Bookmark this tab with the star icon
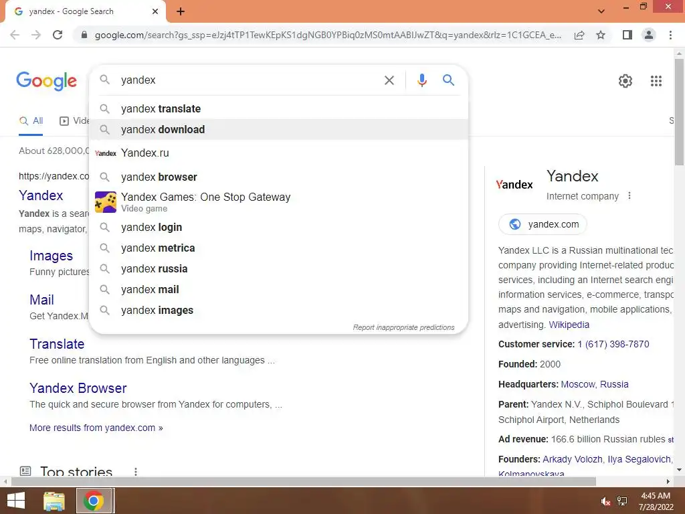This screenshot has width=685, height=514. [x=601, y=35]
